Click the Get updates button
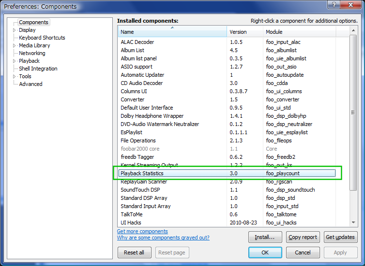Screen dimensions: 365x266 341,237
